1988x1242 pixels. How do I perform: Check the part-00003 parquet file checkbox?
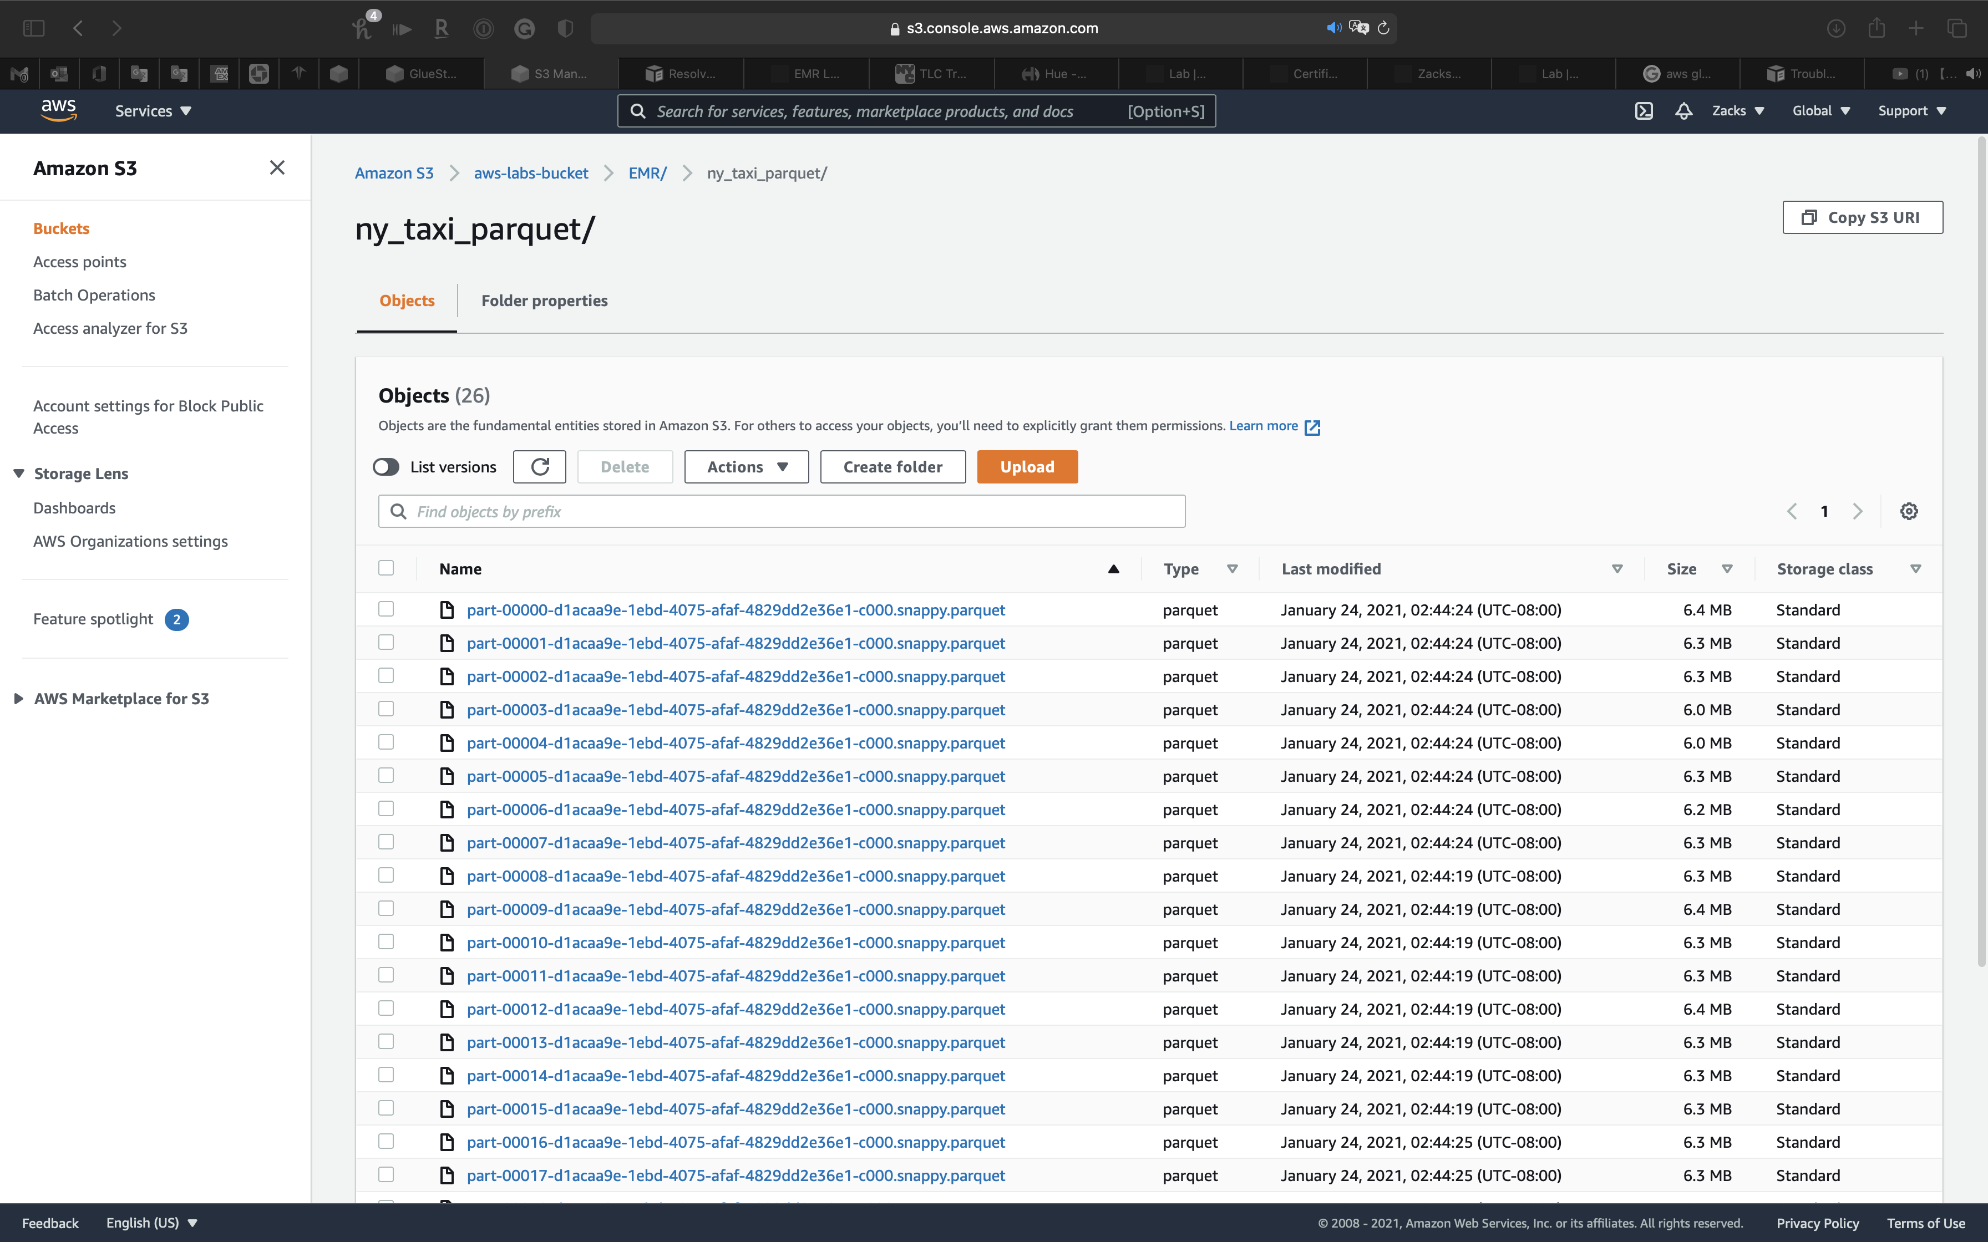pyautogui.click(x=386, y=709)
